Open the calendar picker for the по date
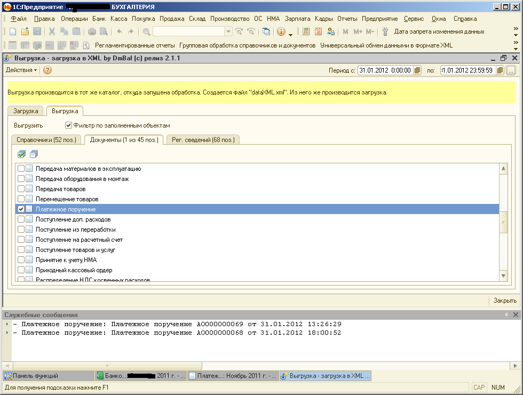The image size is (523, 395). [500, 70]
